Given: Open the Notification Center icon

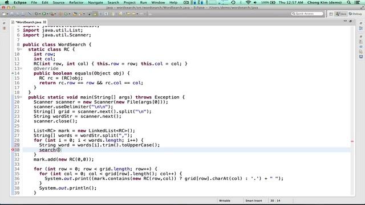Looking at the screenshot, I should click(x=358, y=2).
